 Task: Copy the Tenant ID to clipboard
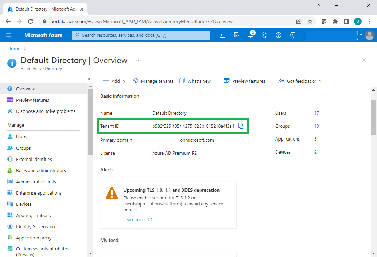click(x=241, y=126)
